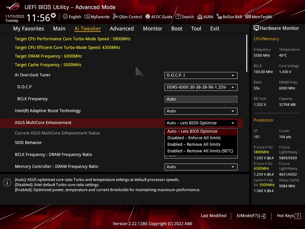
Task: Go to the Exit tab
Action: pos(215,29)
